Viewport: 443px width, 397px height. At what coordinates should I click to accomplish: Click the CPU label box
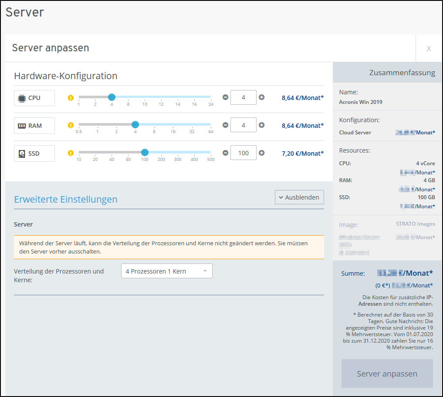[34, 98]
